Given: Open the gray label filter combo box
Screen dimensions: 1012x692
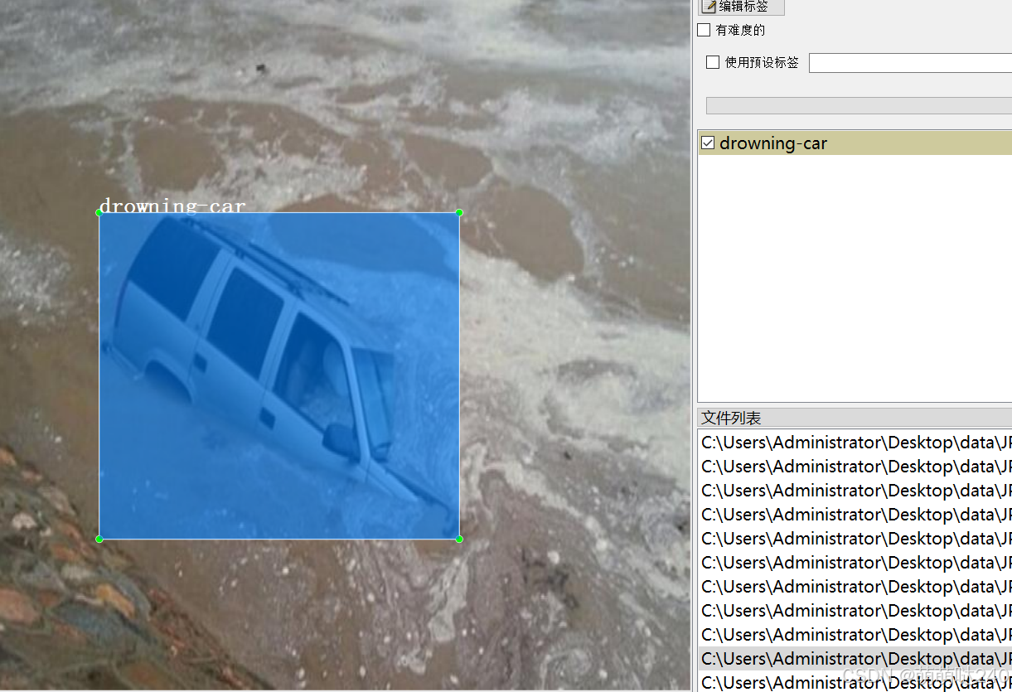Looking at the screenshot, I should click(859, 105).
